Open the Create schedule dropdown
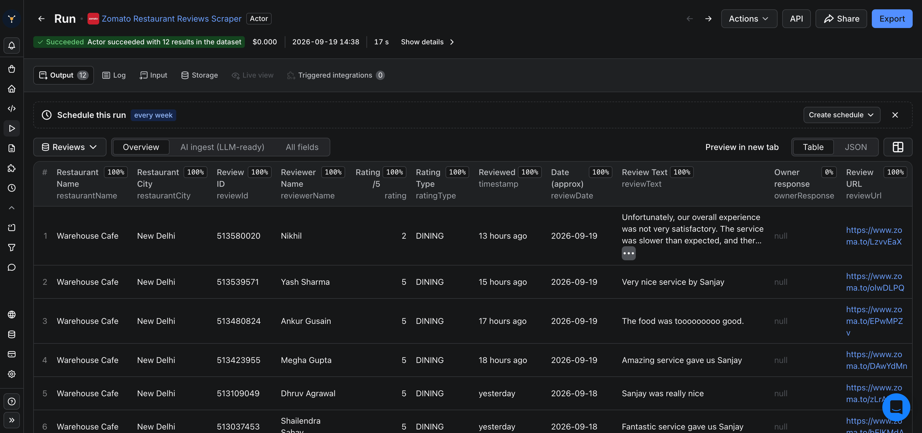This screenshot has height=433, width=922. [x=842, y=115]
